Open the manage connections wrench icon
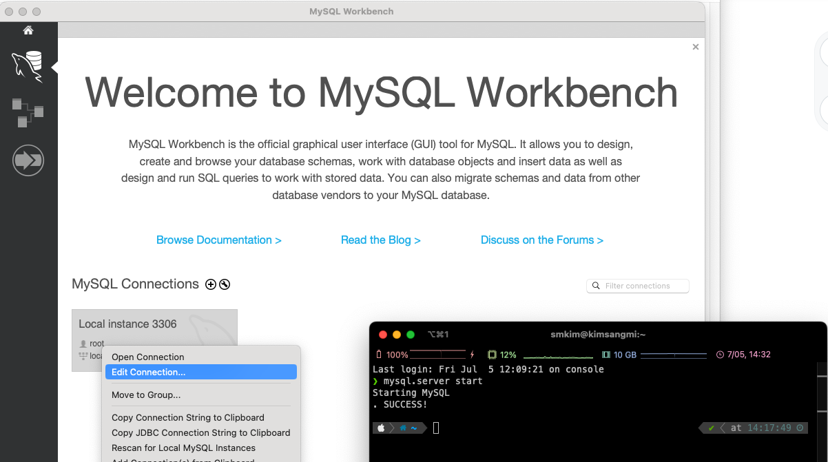828x462 pixels. pyautogui.click(x=225, y=284)
